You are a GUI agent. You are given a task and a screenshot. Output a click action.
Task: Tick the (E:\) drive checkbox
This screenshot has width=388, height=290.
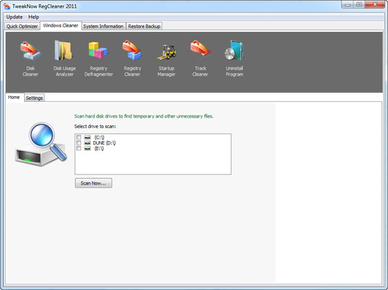pyautogui.click(x=78, y=149)
